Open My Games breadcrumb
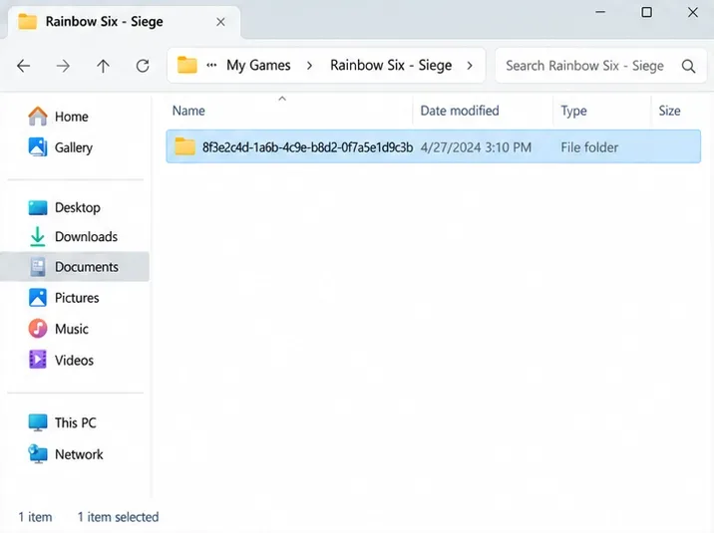 pos(258,65)
